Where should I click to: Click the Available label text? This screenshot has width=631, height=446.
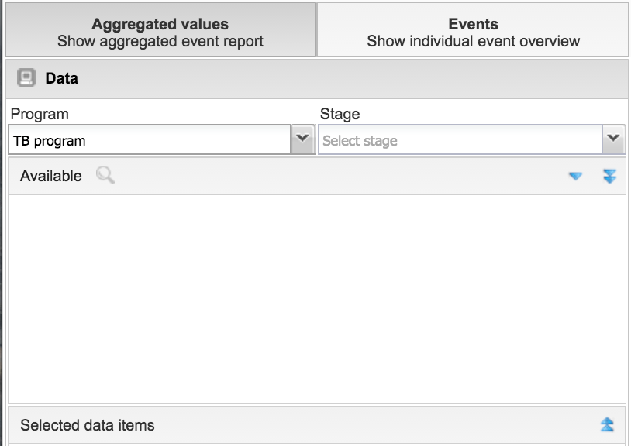coord(50,177)
